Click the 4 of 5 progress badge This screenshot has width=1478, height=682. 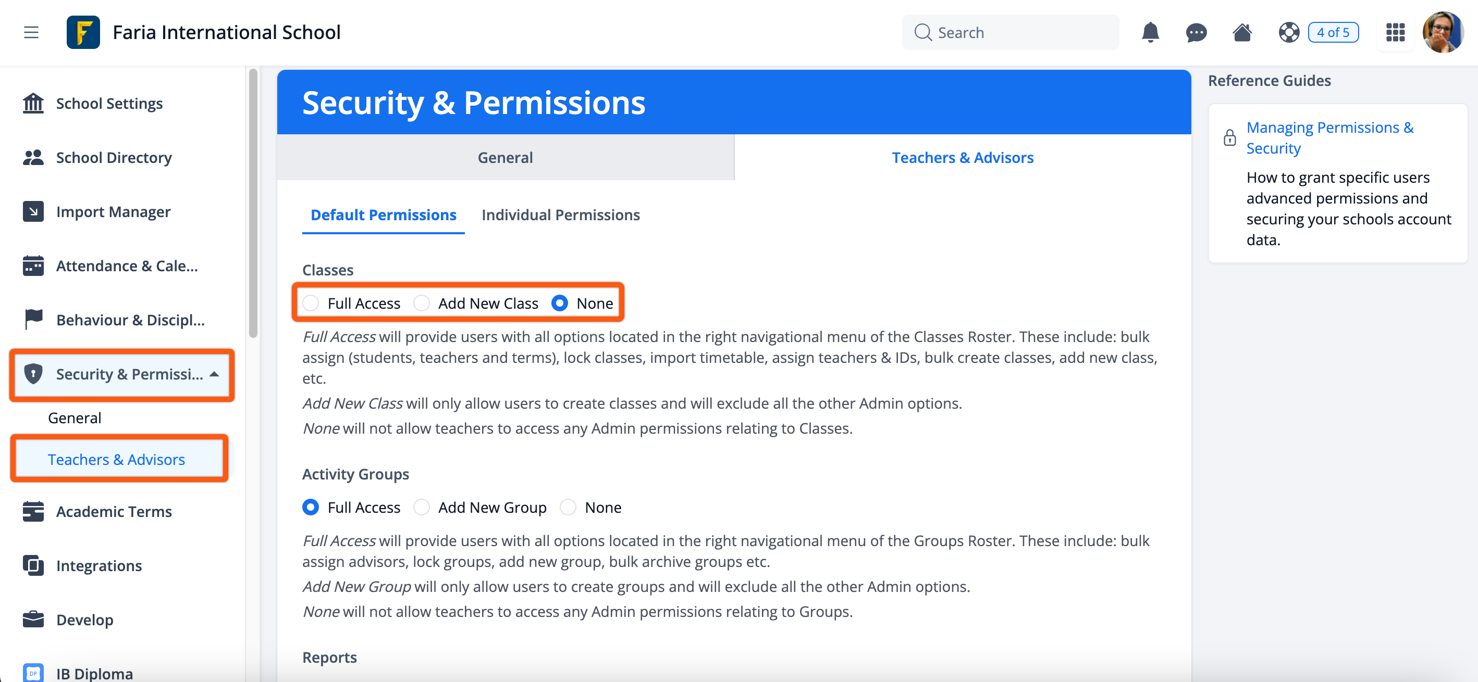point(1333,33)
